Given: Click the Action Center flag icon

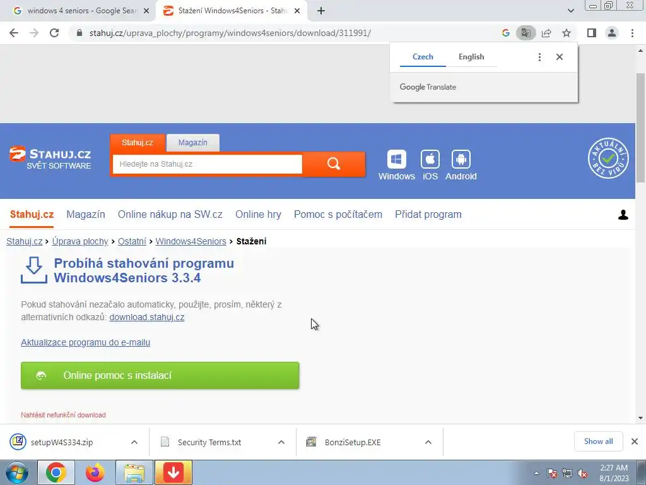Looking at the screenshot, I should [552, 474].
